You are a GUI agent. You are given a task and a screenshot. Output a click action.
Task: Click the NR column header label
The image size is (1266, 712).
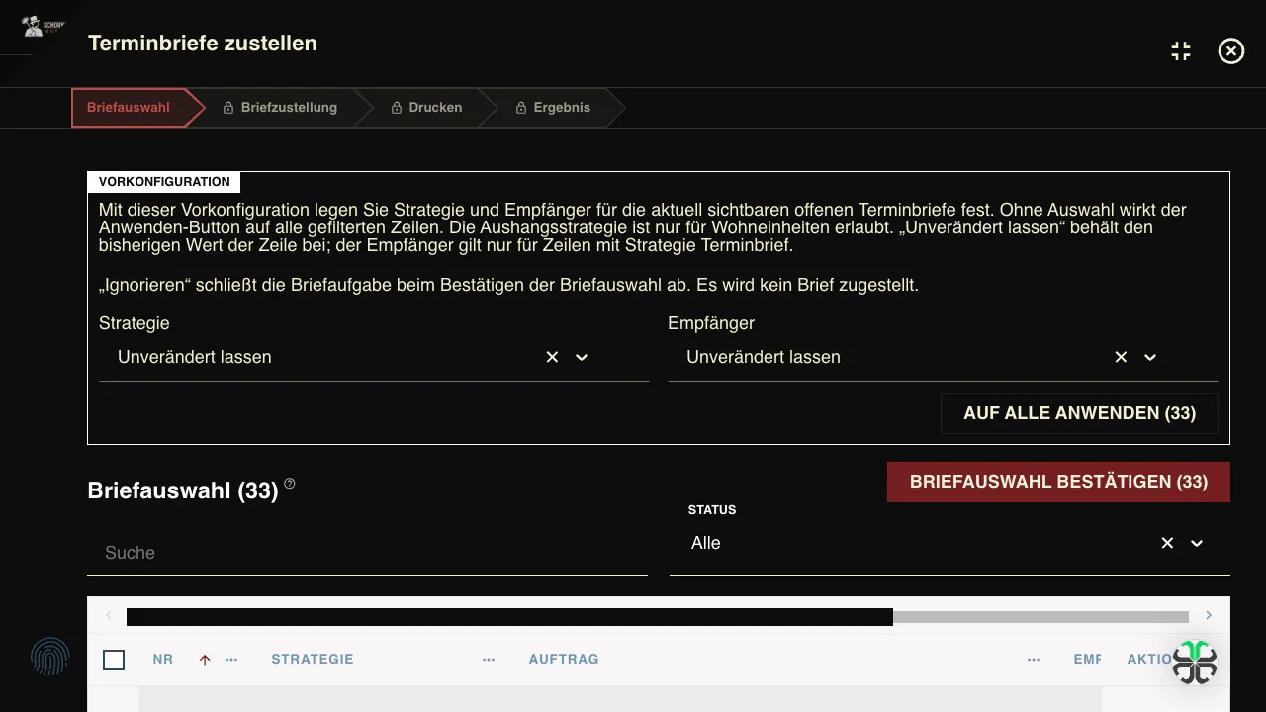pyautogui.click(x=163, y=660)
